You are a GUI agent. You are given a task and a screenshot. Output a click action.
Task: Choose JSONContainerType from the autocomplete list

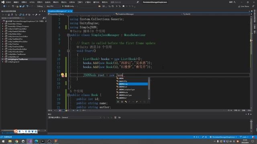coord(132,90)
